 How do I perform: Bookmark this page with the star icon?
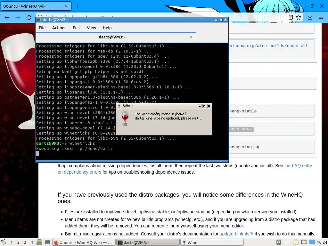[299, 17]
